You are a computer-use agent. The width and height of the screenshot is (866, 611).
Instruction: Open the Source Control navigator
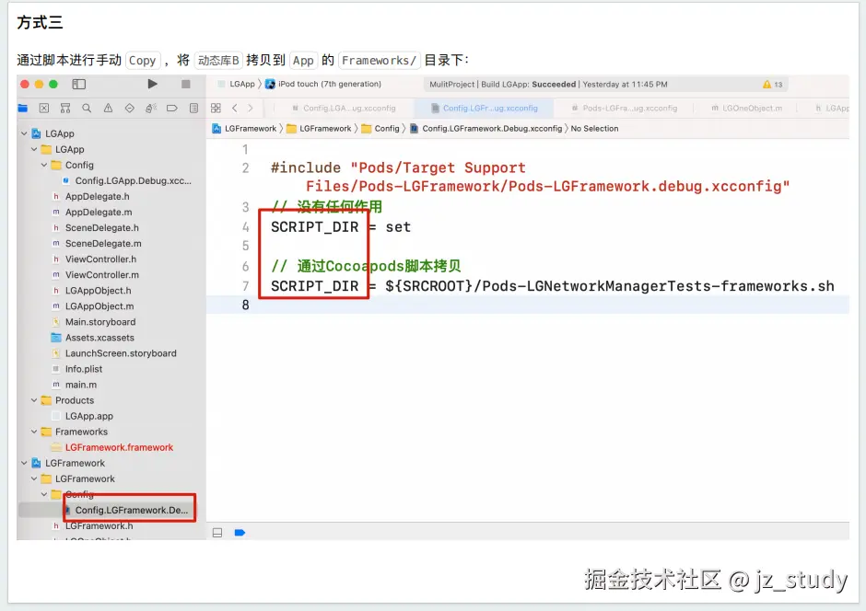pyautogui.click(x=44, y=108)
